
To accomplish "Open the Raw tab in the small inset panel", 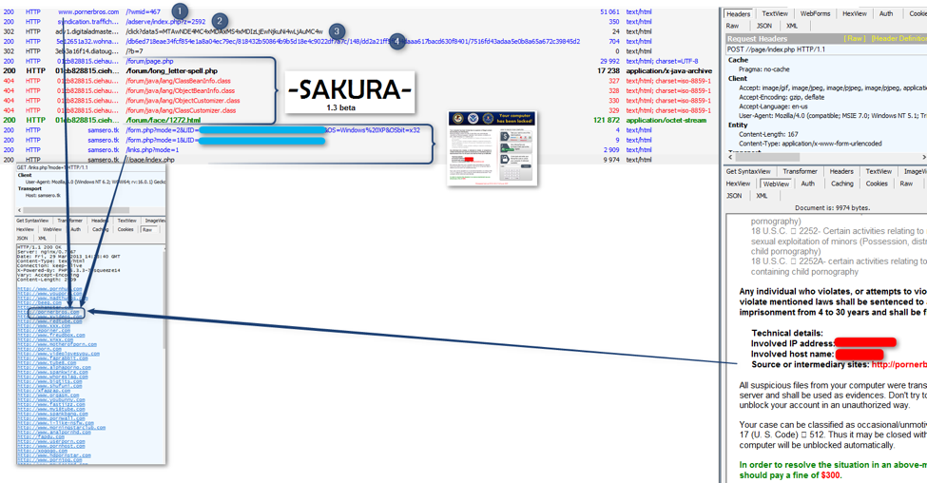I will pos(146,229).
